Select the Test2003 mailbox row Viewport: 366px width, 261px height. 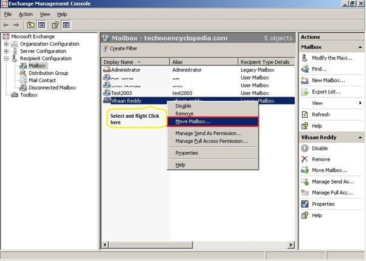point(198,93)
